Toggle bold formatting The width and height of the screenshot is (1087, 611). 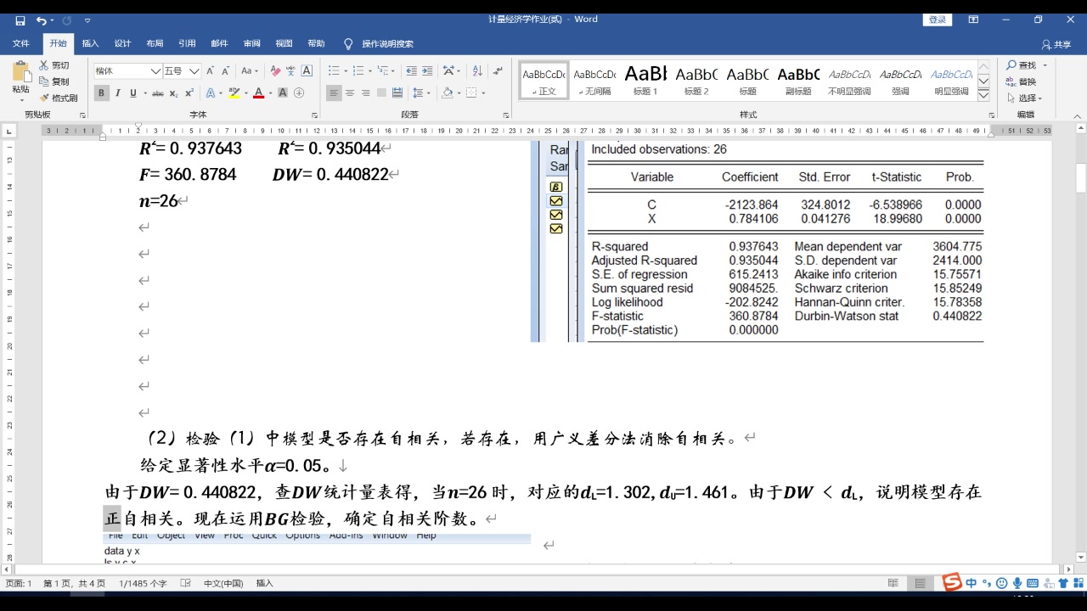coord(102,93)
